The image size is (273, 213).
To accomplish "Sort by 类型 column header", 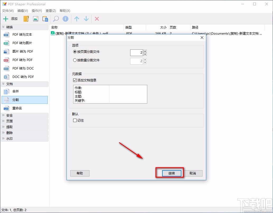I will pyautogui.click(x=135, y=27).
